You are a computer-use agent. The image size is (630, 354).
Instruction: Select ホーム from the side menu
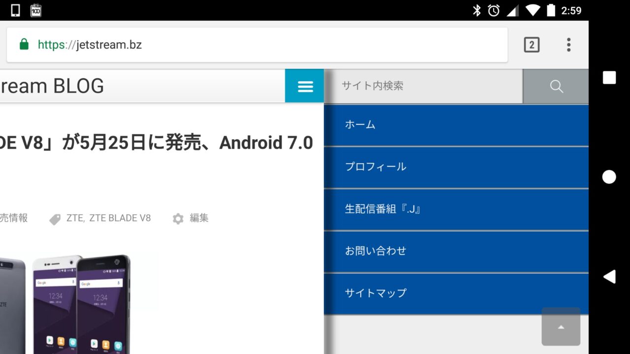(x=360, y=125)
